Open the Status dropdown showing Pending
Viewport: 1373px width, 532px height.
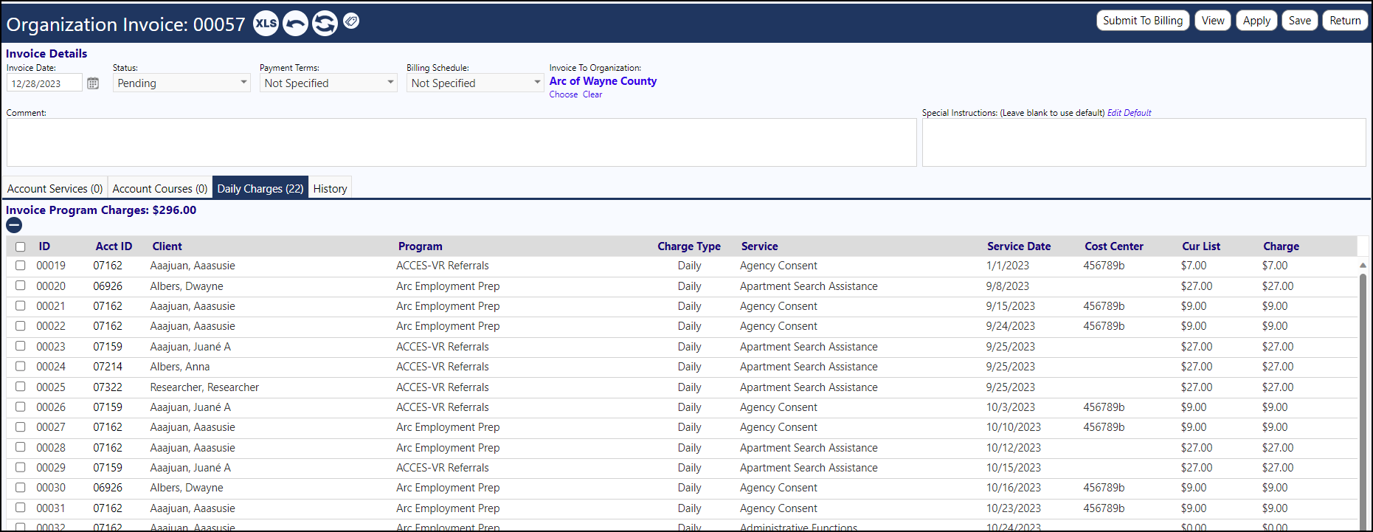pos(181,83)
